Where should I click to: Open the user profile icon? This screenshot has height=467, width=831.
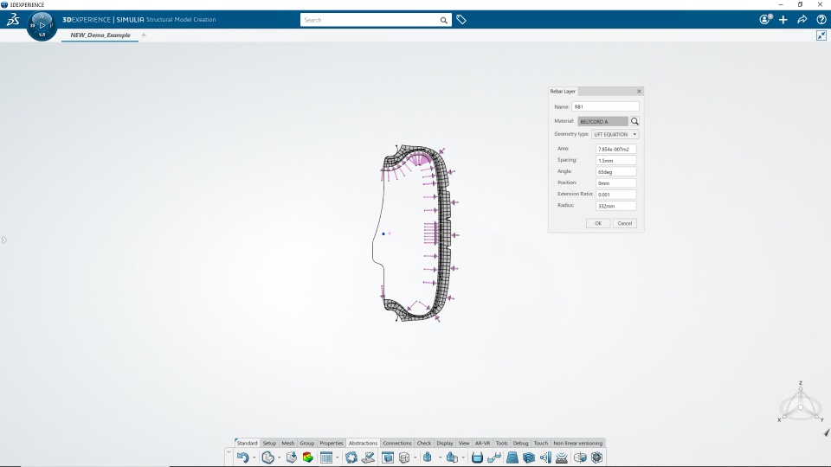pos(764,20)
